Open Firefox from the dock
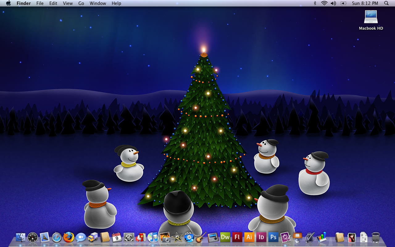This screenshot has width=395, height=247. [69, 237]
